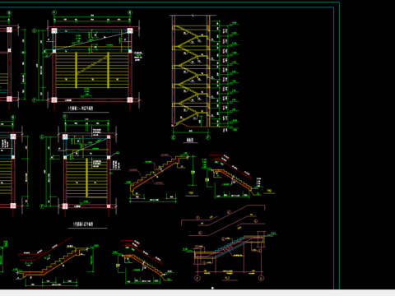Select the bottom-center descending stair detail

coord(142,261)
